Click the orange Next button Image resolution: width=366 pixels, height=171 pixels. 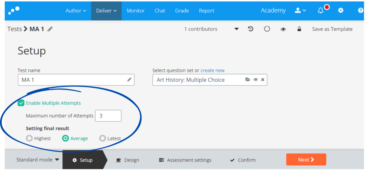pos(306,159)
